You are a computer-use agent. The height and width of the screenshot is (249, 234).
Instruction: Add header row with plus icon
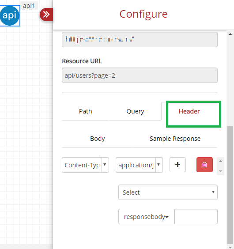point(177,165)
